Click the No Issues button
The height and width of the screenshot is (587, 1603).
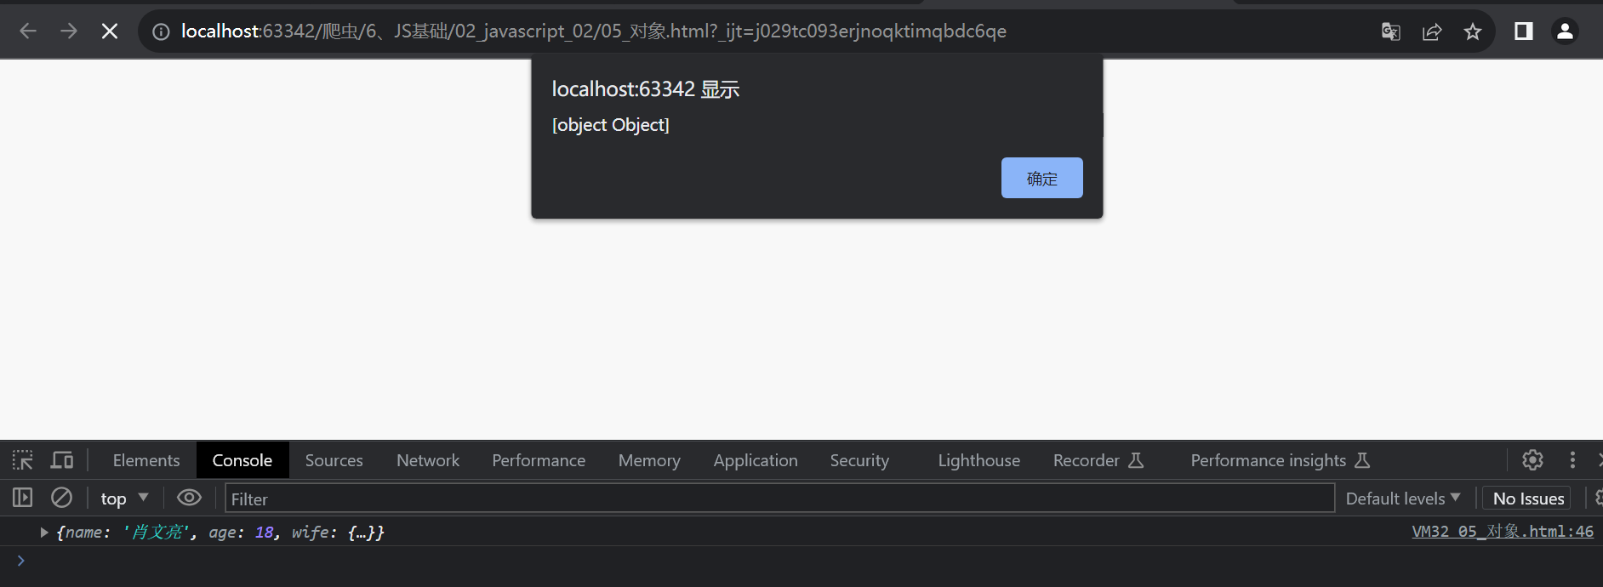[1528, 499]
